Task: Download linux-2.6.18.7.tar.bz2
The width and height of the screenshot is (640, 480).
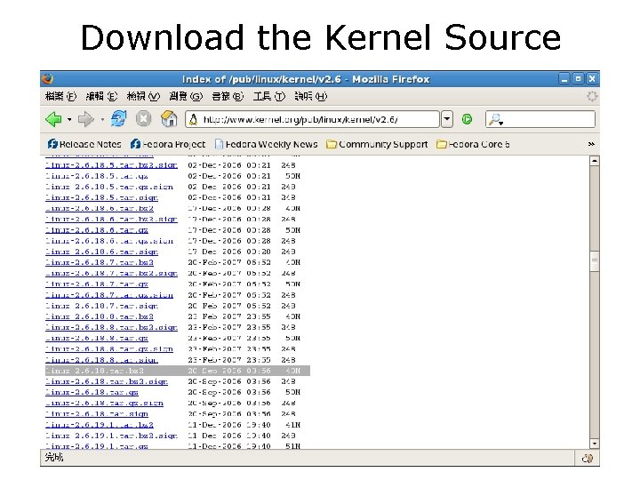Action: pyautogui.click(x=100, y=262)
